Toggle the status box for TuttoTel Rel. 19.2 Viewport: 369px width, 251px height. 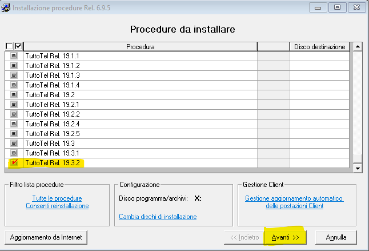coord(14,95)
